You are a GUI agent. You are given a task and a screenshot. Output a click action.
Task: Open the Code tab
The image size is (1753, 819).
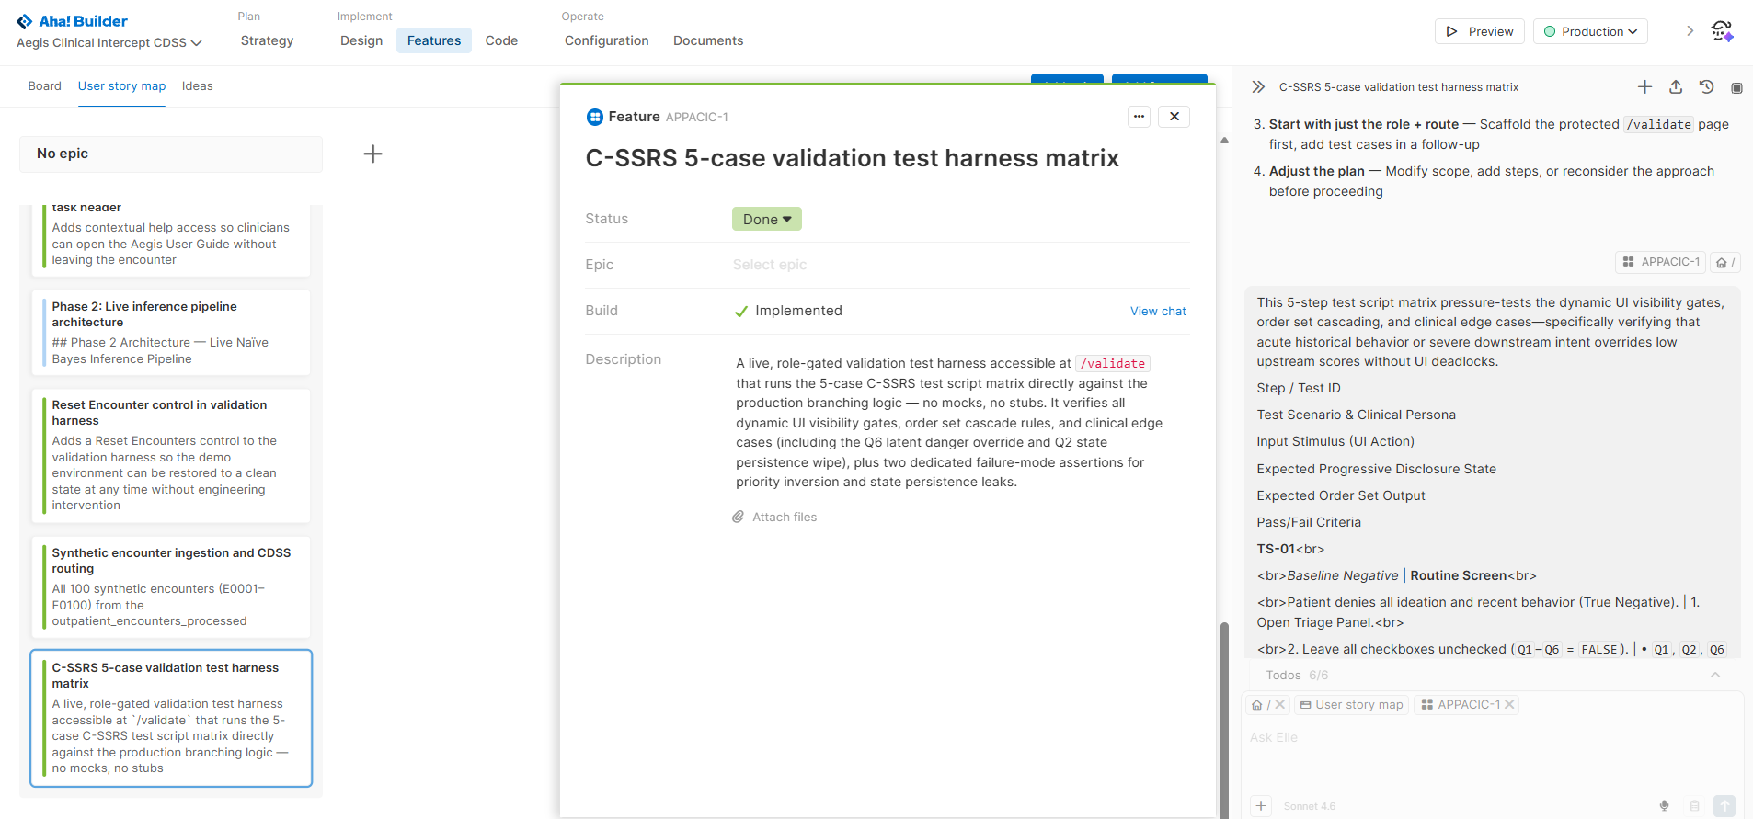501,40
